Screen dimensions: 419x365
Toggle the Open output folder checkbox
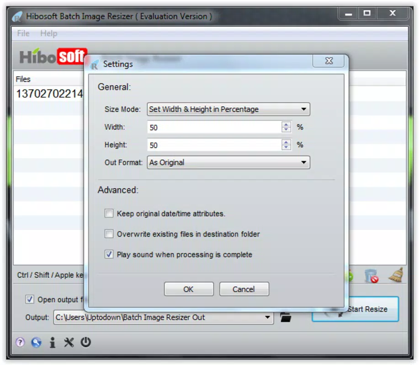[30, 299]
